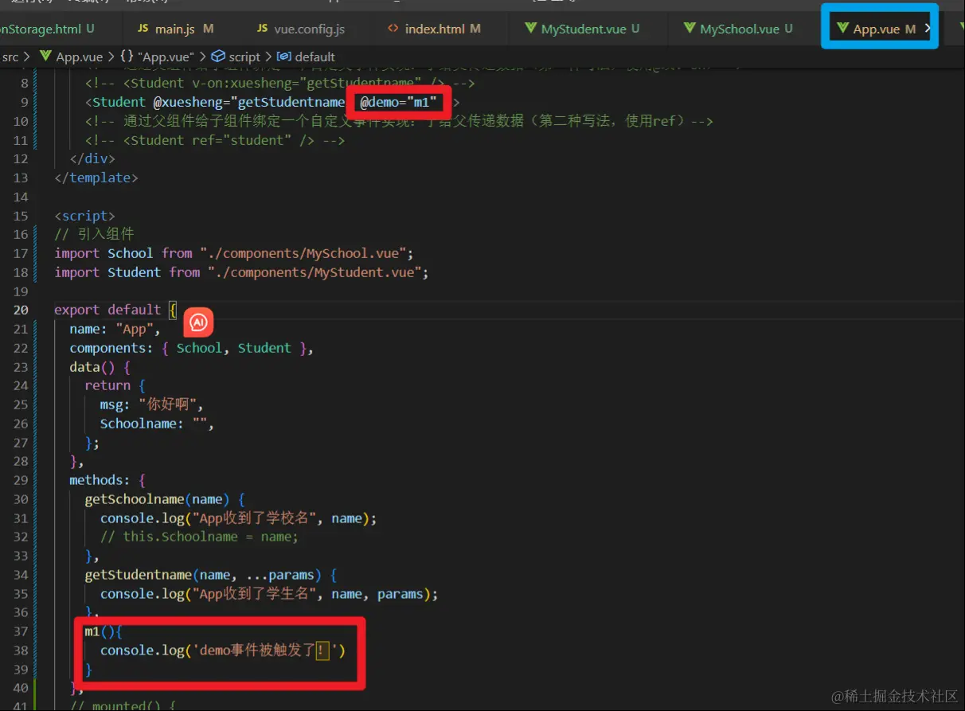Viewport: 965px width, 711px height.
Task: Click the m1(){ method definition
Action: (104, 631)
